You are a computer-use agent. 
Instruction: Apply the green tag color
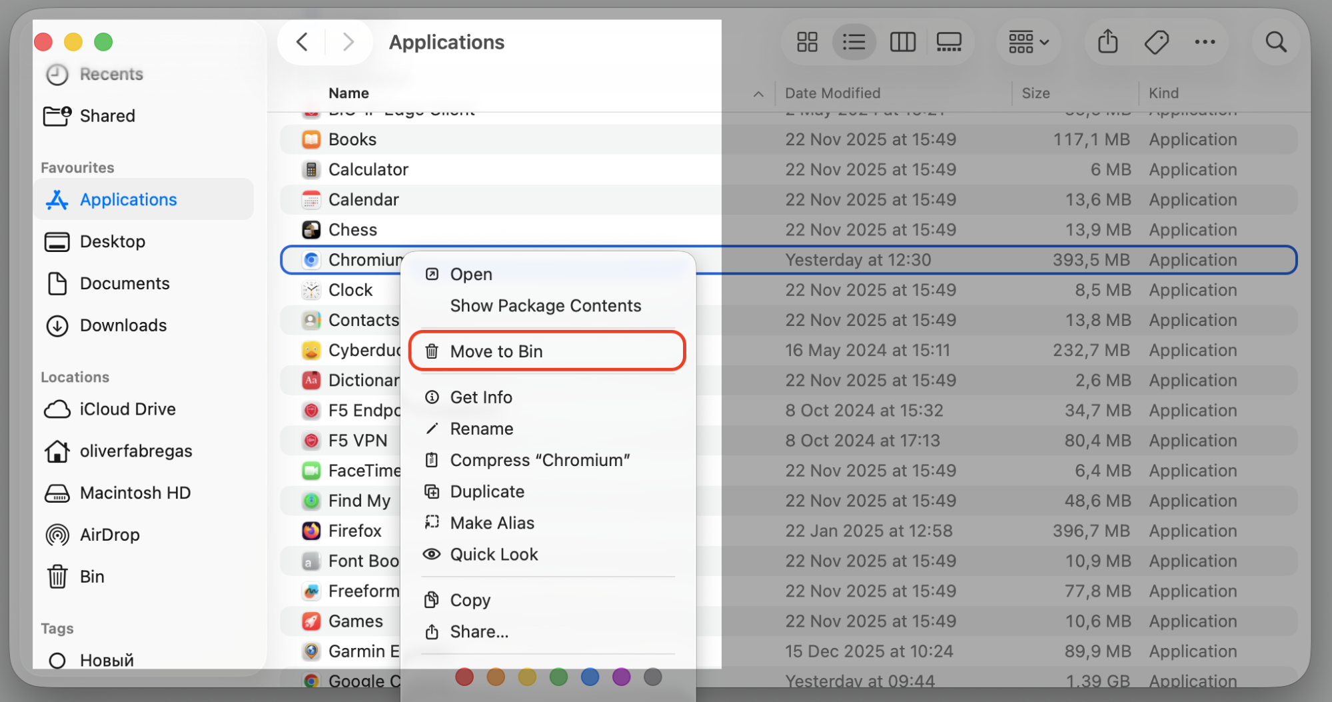[558, 677]
